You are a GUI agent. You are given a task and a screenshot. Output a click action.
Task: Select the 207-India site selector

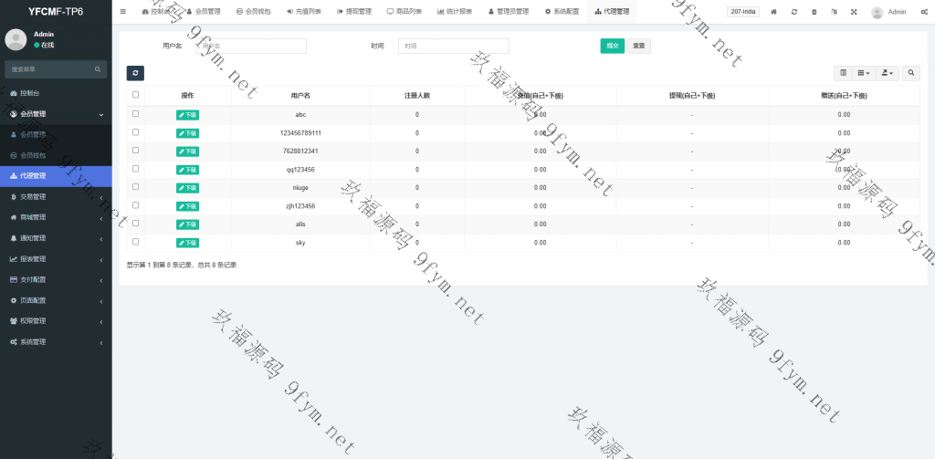[x=743, y=12]
